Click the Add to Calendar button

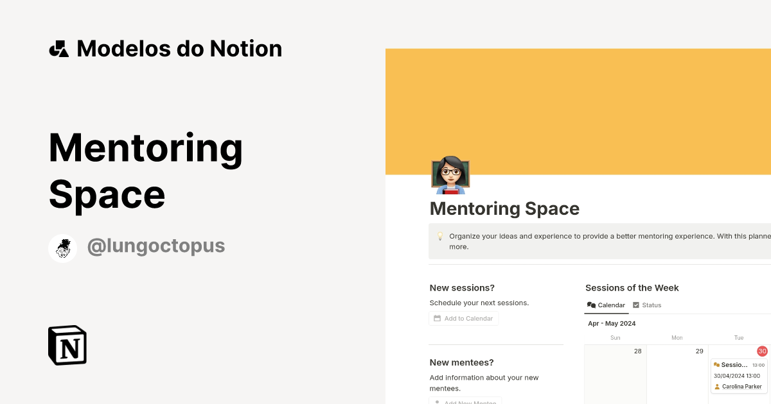(464, 318)
